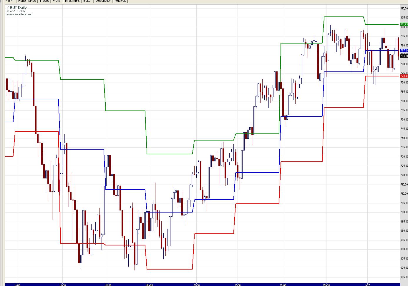Viewport: 408px width, 286px height.
Task: Click the VIII-06 date marker
Action: click(x=150, y=285)
